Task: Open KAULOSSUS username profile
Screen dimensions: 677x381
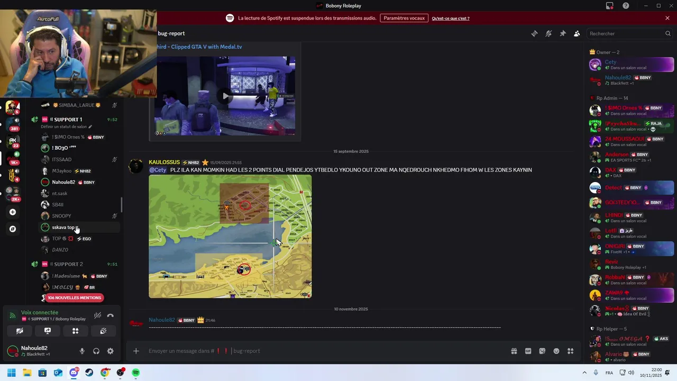Action: (x=164, y=162)
